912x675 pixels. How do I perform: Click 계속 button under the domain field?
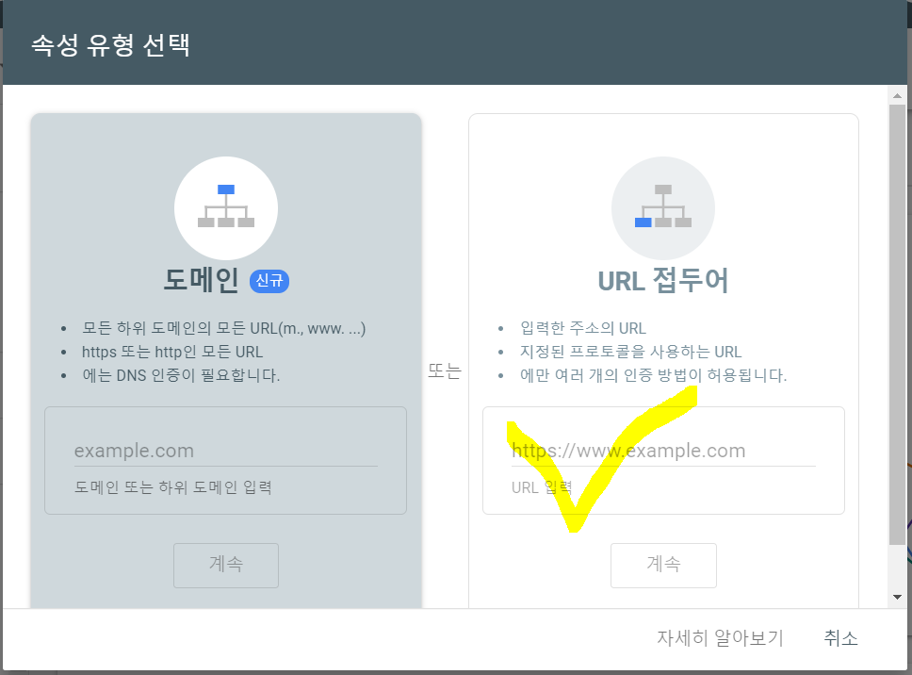(x=226, y=565)
